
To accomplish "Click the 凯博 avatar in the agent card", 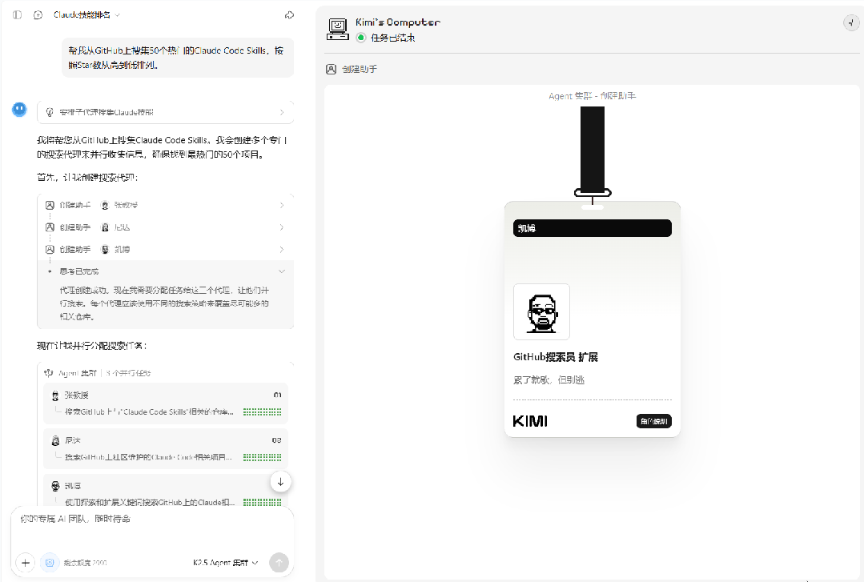I will tap(55, 486).
